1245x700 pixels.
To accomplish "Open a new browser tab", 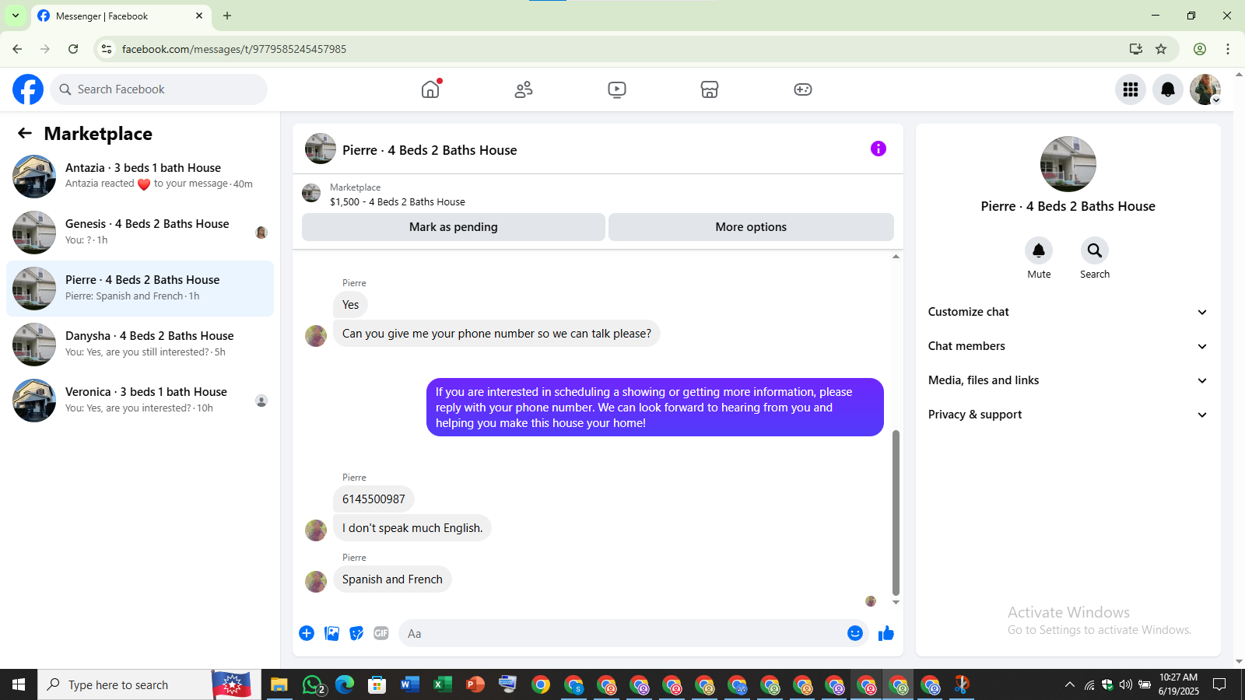I will (227, 16).
